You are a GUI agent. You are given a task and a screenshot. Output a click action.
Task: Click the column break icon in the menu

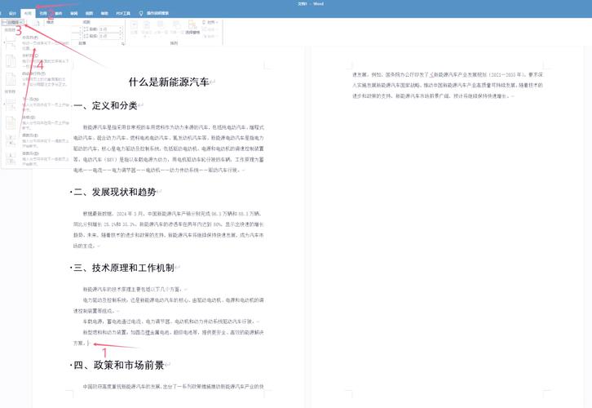tap(11, 61)
